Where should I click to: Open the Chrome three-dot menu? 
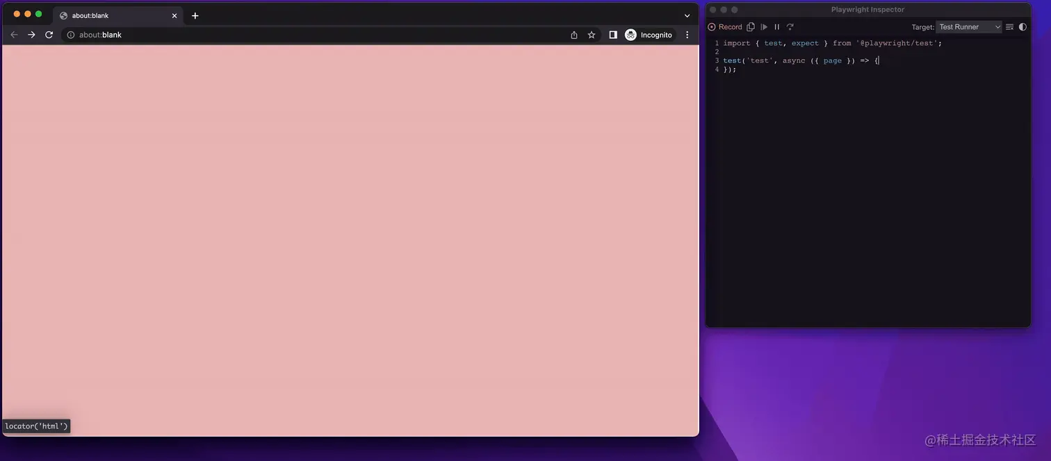(x=687, y=34)
